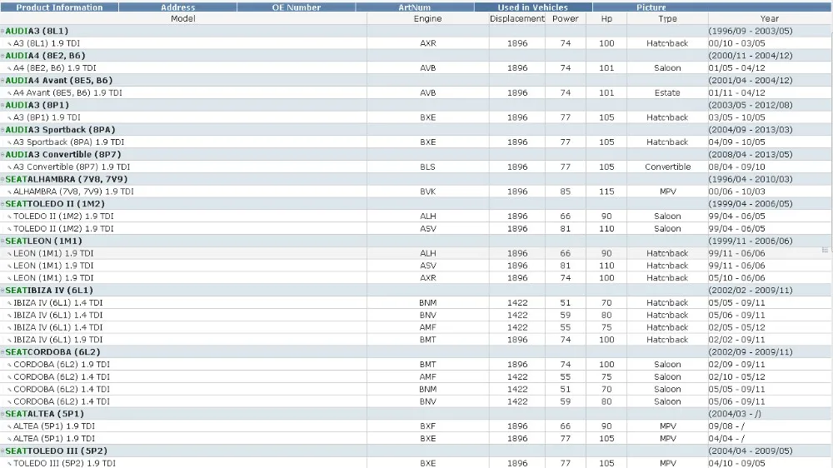This screenshot has height=468, width=833.
Task: Collapse the AUDI A3 (8L1) group
Action: coord(2,32)
